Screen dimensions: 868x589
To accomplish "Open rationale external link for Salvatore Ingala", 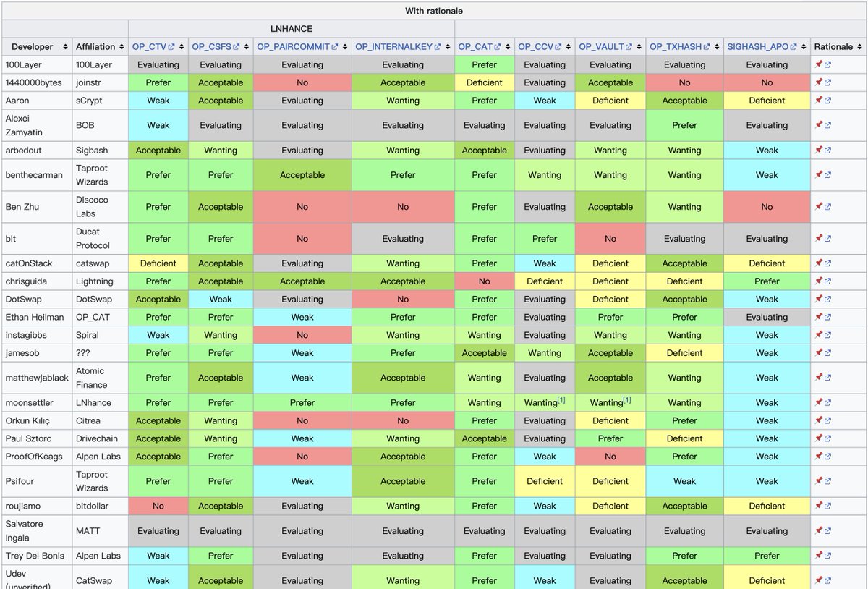I will point(827,531).
